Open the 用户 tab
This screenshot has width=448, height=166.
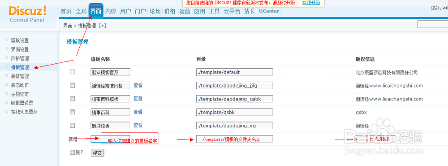tap(125, 12)
